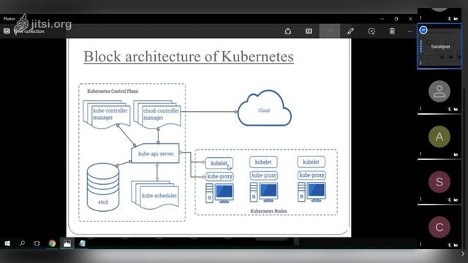
Task: Click the 'Kubernetes Nodes' label
Action: click(x=268, y=211)
